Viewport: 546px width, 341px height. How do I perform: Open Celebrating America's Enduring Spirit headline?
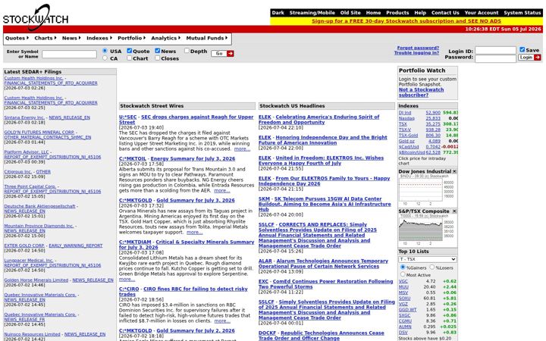click(318, 120)
